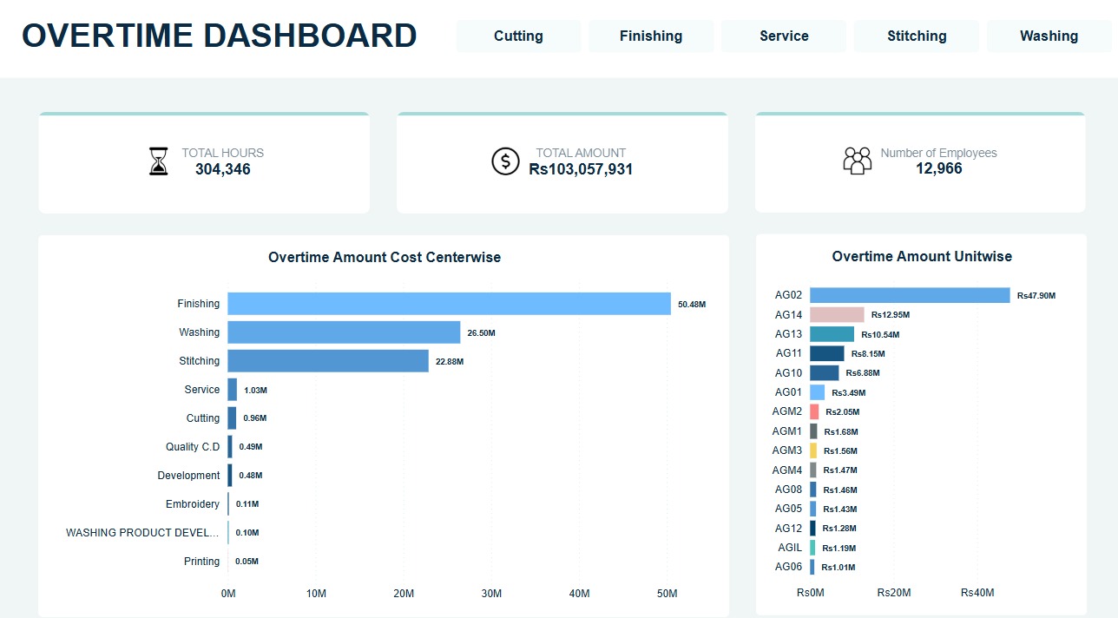Apply the Washing filter
1118x618 pixels.
[x=1049, y=36]
